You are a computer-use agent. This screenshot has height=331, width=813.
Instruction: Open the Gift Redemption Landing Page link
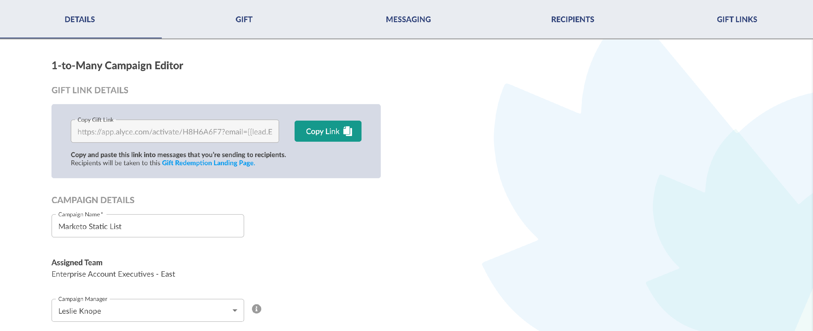[x=208, y=163]
